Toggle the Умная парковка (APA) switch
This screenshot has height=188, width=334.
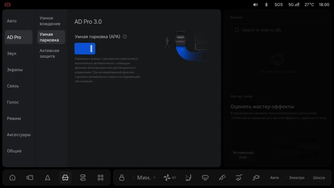coord(85,48)
